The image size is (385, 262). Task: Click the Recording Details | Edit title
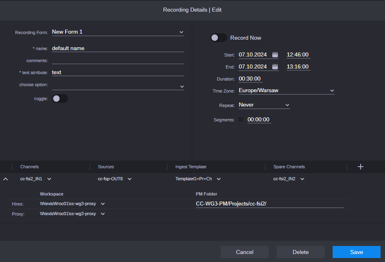point(192,10)
